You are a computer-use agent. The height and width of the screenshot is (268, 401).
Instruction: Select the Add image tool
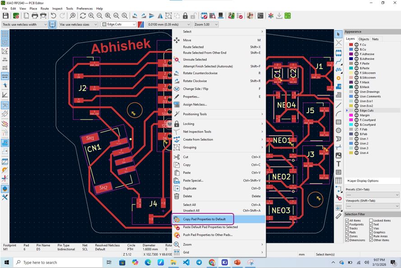point(338,156)
